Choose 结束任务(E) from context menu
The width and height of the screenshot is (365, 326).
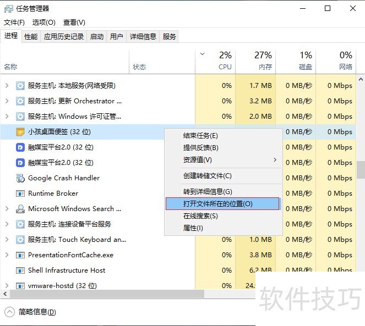pos(224,136)
